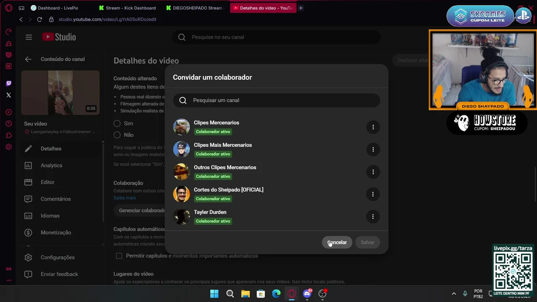Click Desfazer alterações button

[410, 60]
